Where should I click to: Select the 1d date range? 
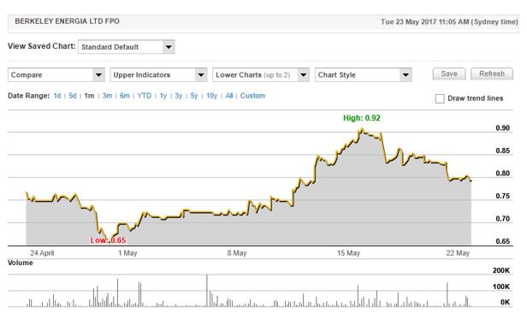coord(57,96)
